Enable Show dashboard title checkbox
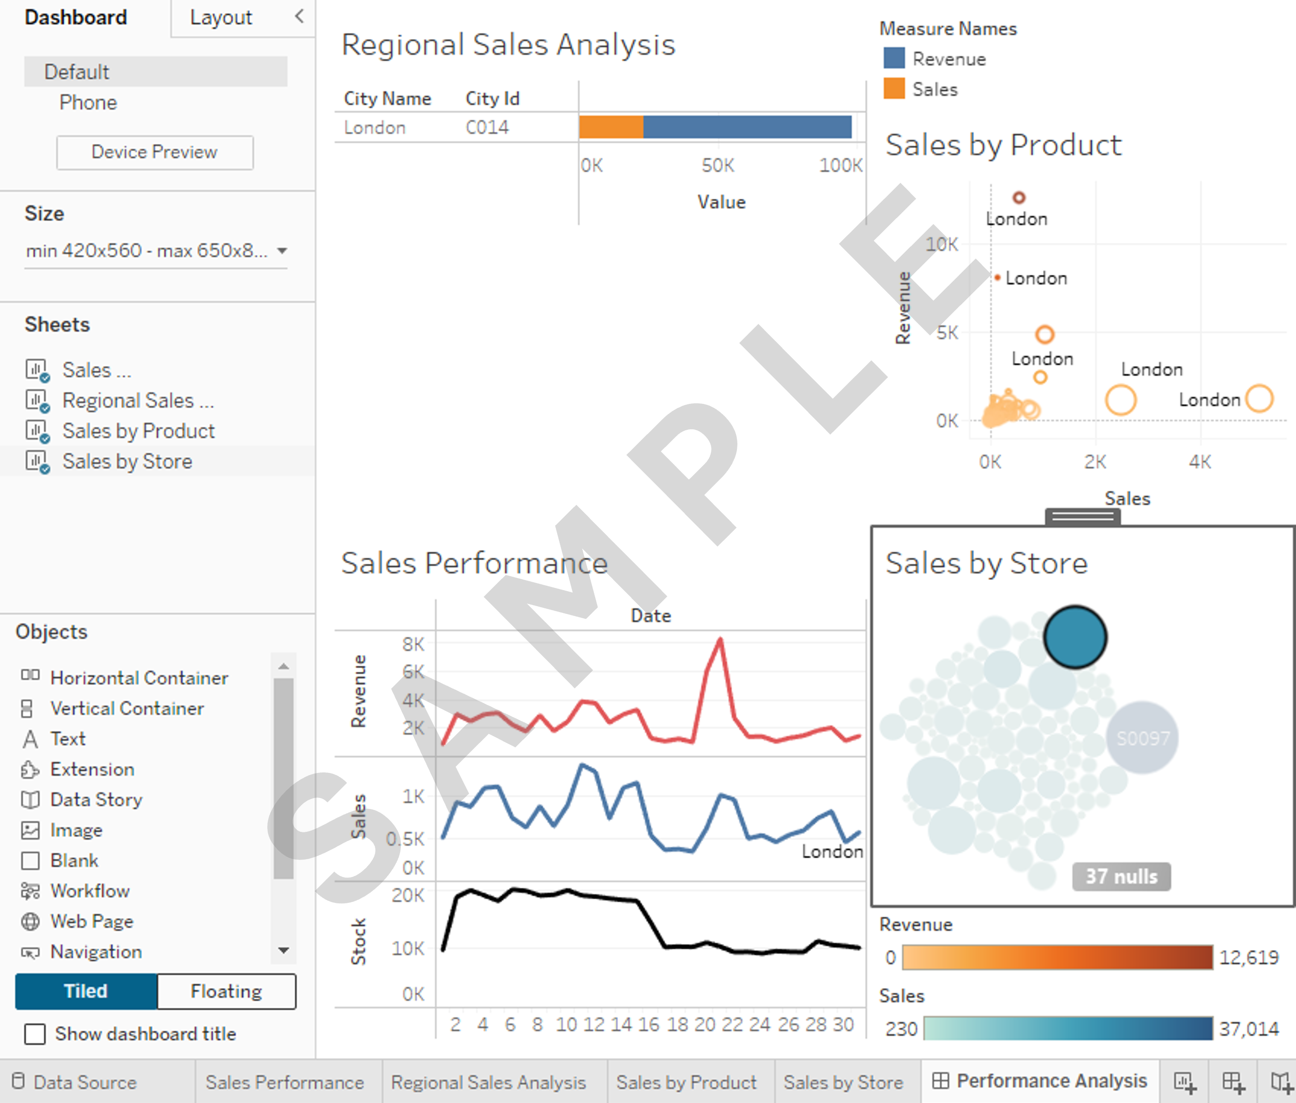Screen dimensions: 1296x1103 click(x=35, y=1034)
